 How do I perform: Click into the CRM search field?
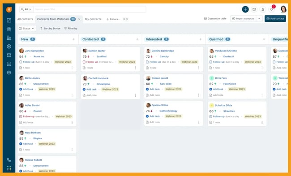pos(90,9)
